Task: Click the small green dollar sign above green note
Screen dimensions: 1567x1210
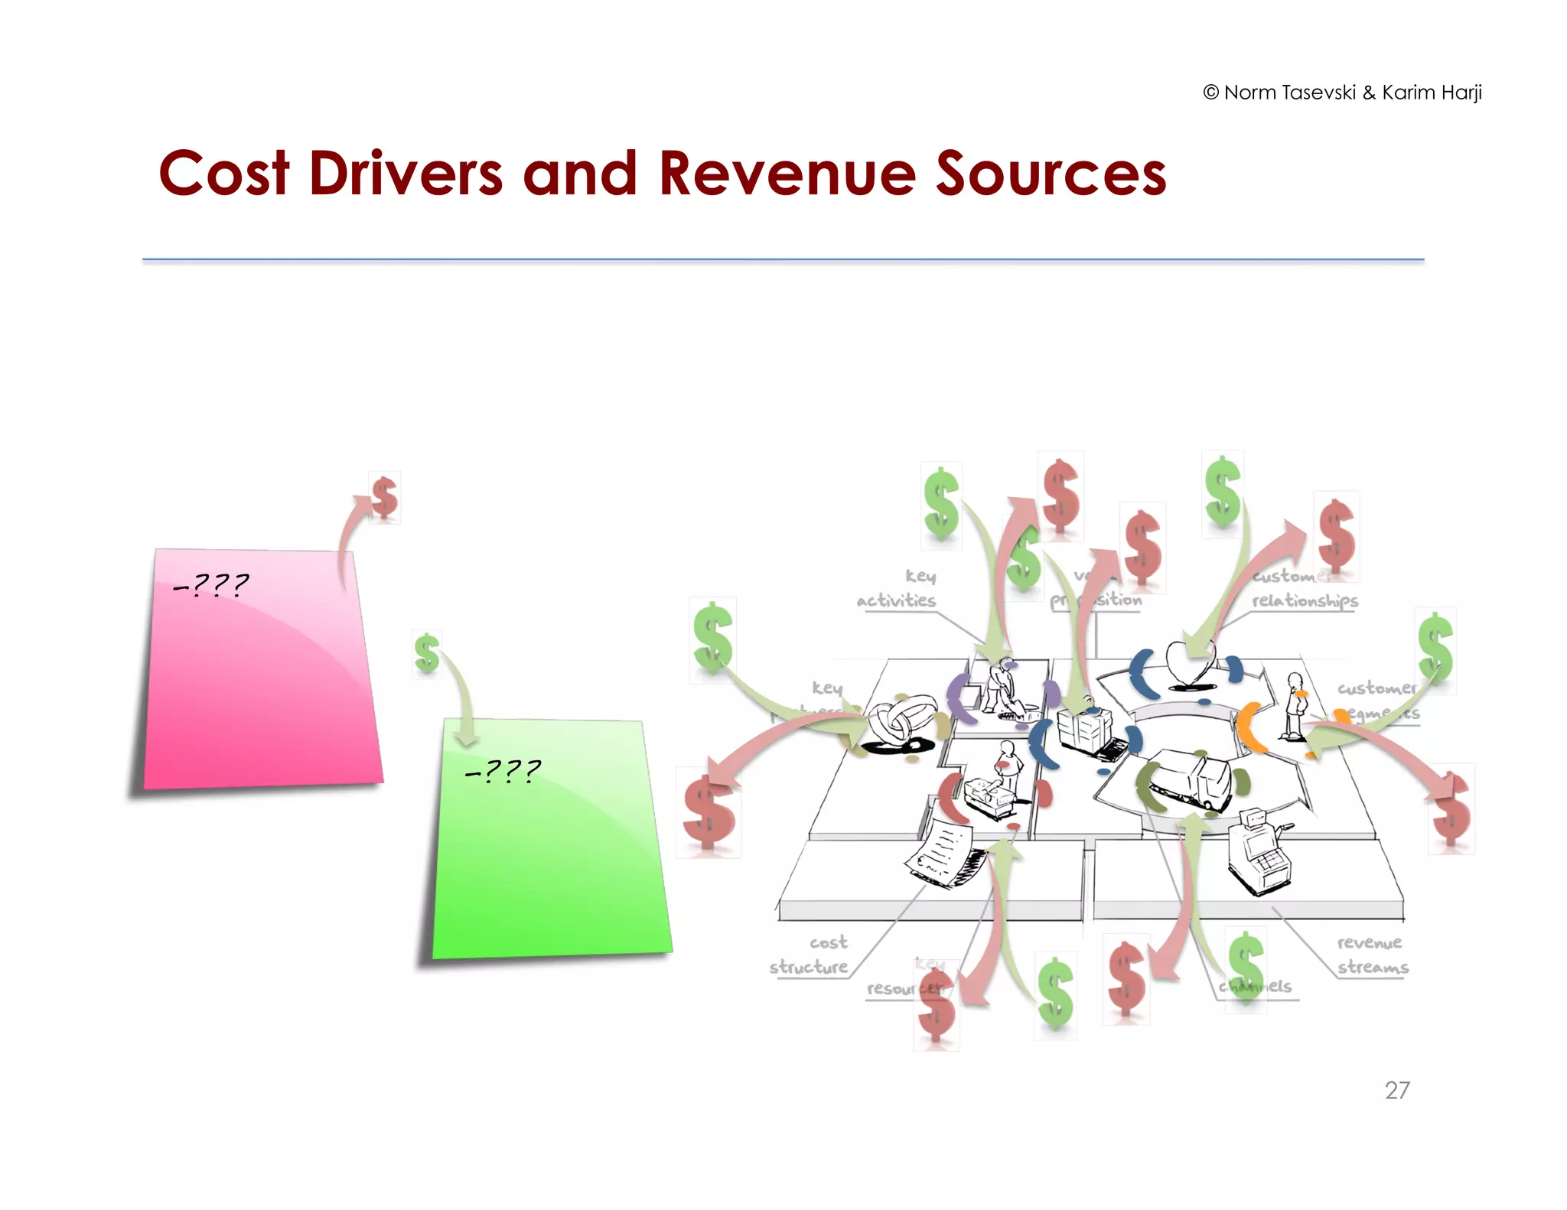Action: 427,654
